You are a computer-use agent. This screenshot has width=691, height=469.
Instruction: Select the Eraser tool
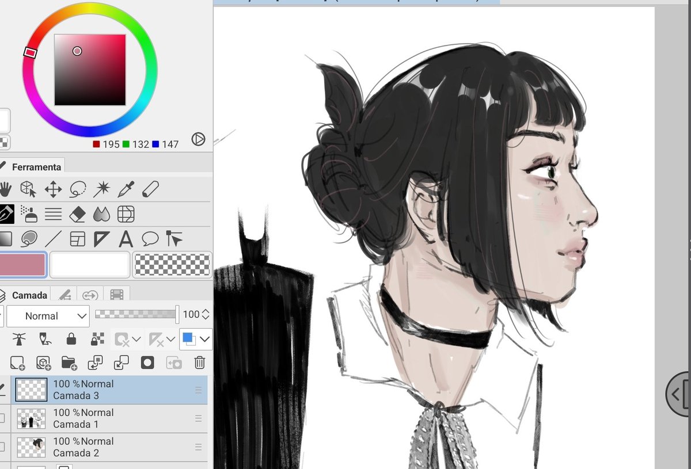(77, 214)
